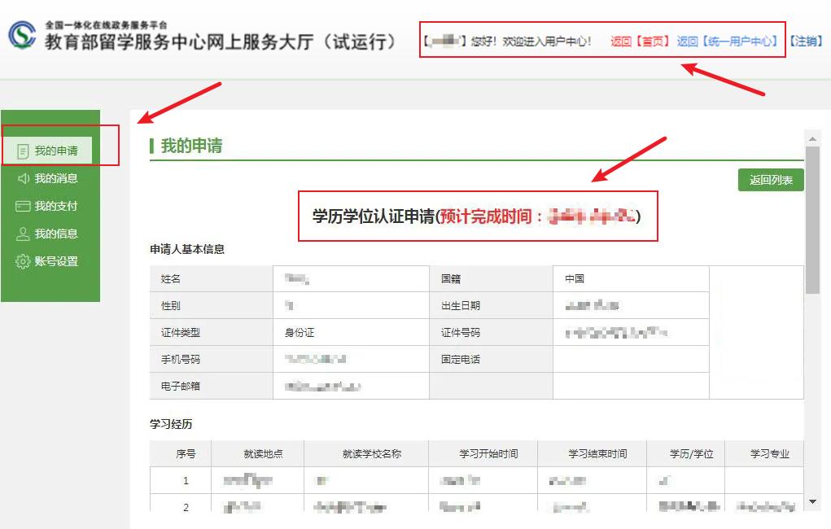Screen dimensions: 831x529
Task: Open the 返回【首页】 link
Action: (x=641, y=38)
